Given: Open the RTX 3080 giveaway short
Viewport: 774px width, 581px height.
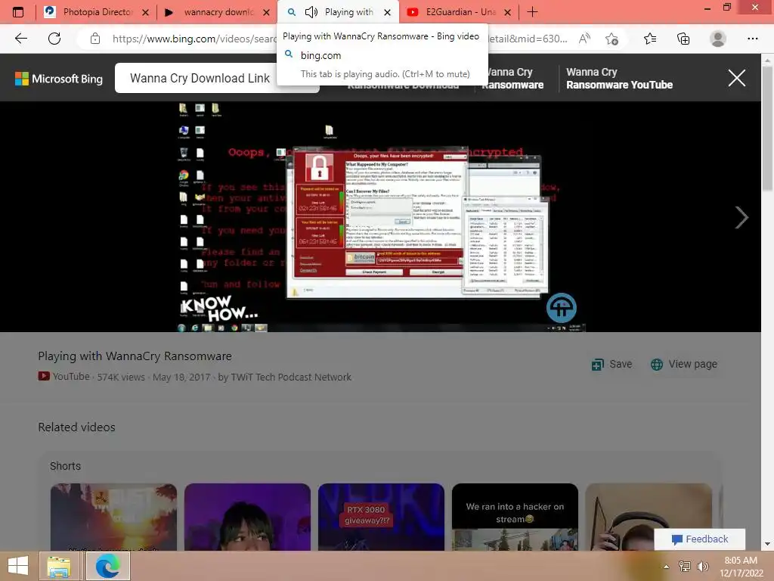Looking at the screenshot, I should coord(381,517).
